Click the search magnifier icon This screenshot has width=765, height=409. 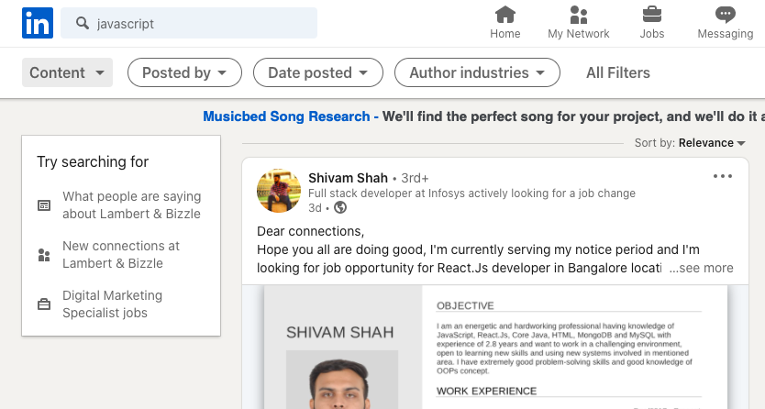pos(83,24)
